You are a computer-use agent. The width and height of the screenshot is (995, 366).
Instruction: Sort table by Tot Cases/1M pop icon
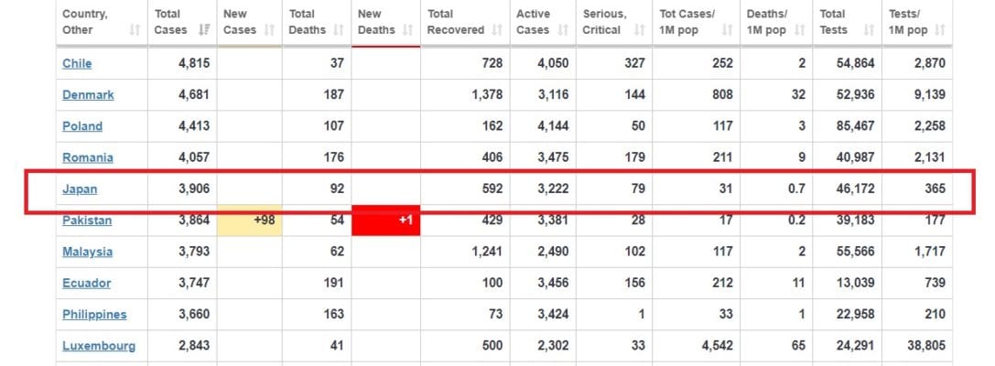point(727,30)
